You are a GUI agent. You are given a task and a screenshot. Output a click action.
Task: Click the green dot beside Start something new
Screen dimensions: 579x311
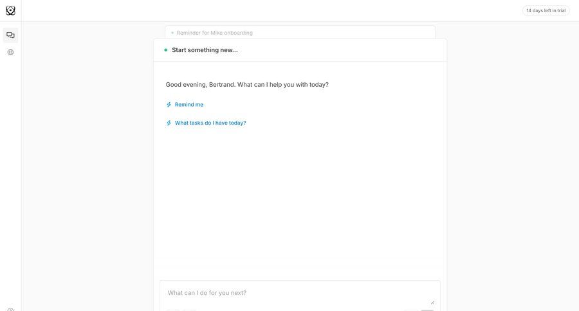point(166,50)
